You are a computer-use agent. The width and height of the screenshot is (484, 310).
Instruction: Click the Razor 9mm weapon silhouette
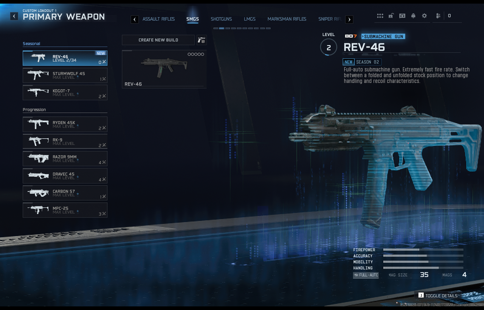[x=38, y=158]
